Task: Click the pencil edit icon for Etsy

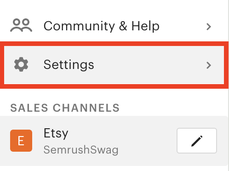Action: click(197, 141)
